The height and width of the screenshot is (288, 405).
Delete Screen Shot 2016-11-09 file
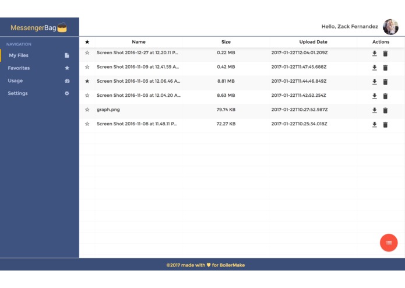click(385, 68)
